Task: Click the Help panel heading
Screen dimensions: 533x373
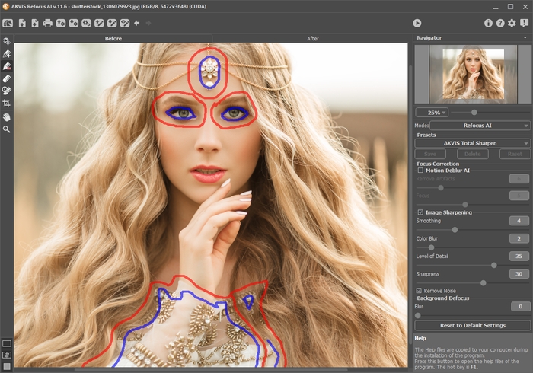Action: [420, 338]
